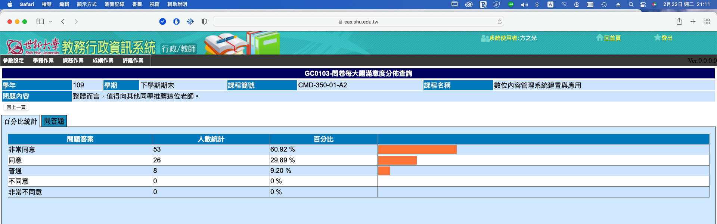Open the 評鑑作業 menu
The image size is (717, 224).
coord(133,60)
